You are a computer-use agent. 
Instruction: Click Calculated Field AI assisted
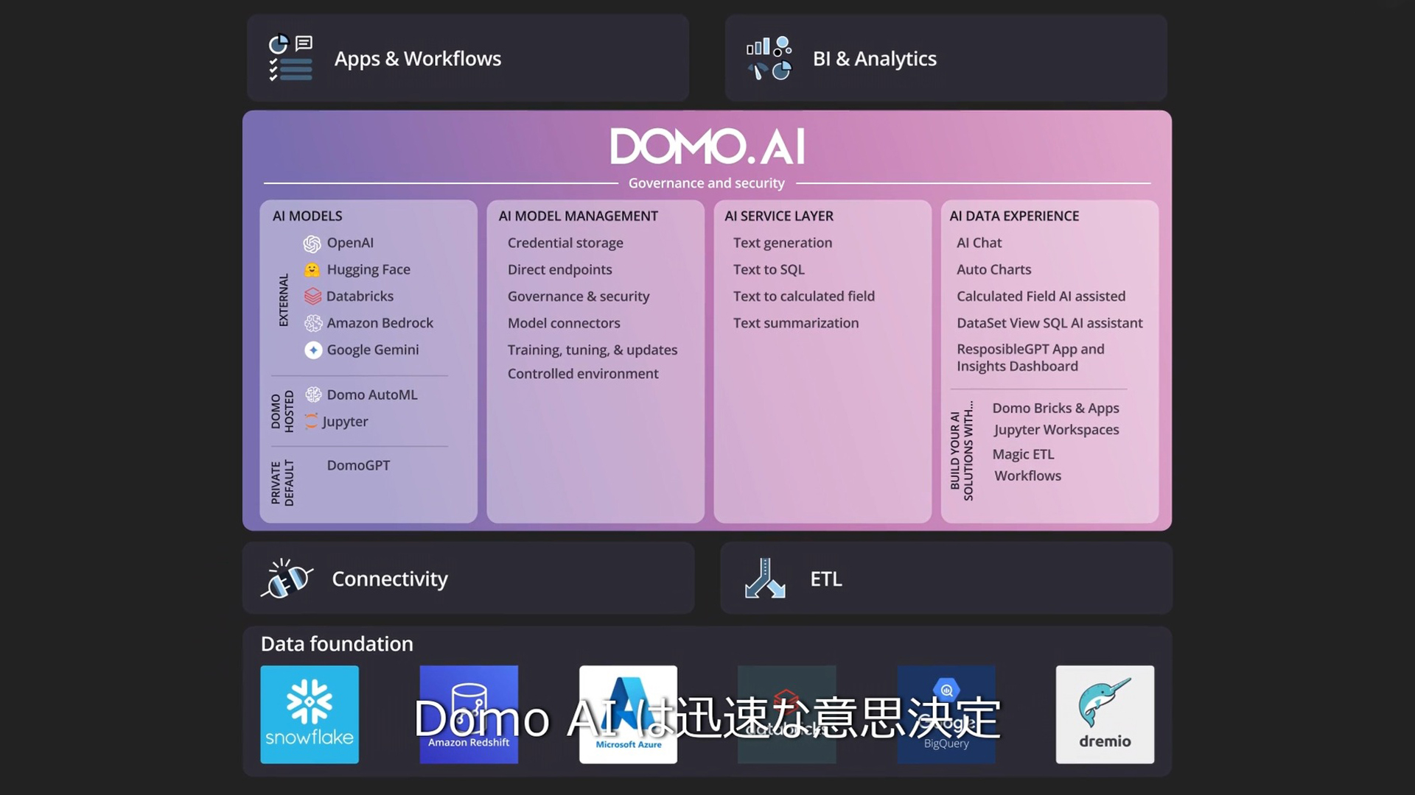pos(1041,296)
